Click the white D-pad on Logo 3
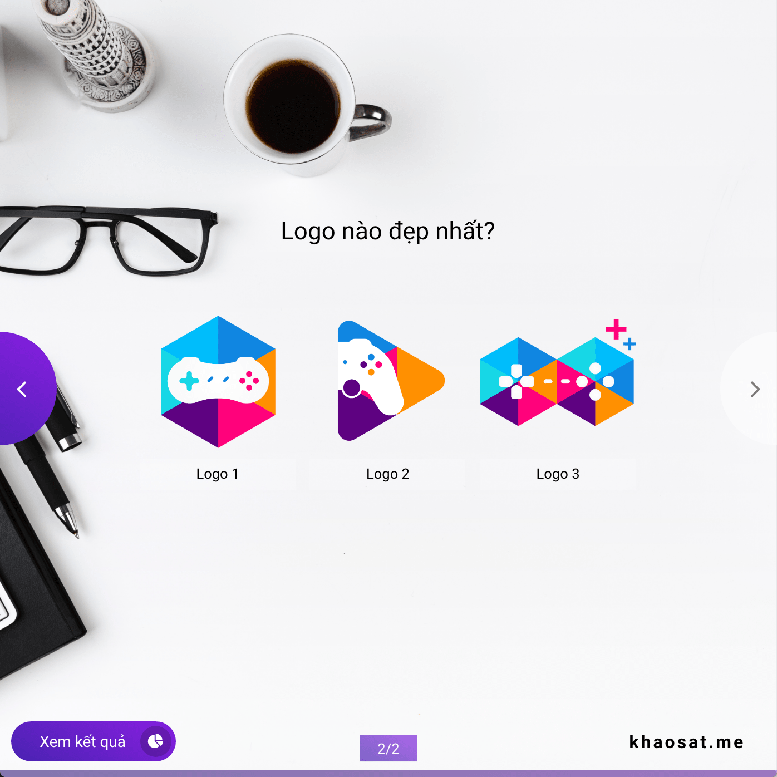 (x=517, y=381)
